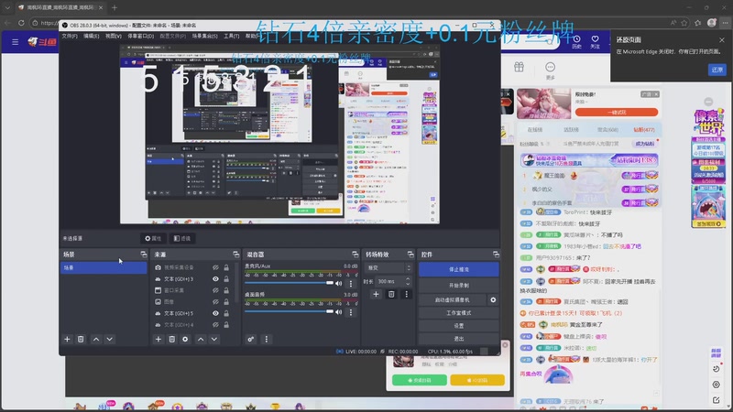This screenshot has width=733, height=412.
Task: Open the 停靠窗口(D) menu in OBS
Action: coord(141,36)
